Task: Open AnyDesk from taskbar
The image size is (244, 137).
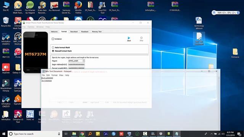Action: point(121,134)
